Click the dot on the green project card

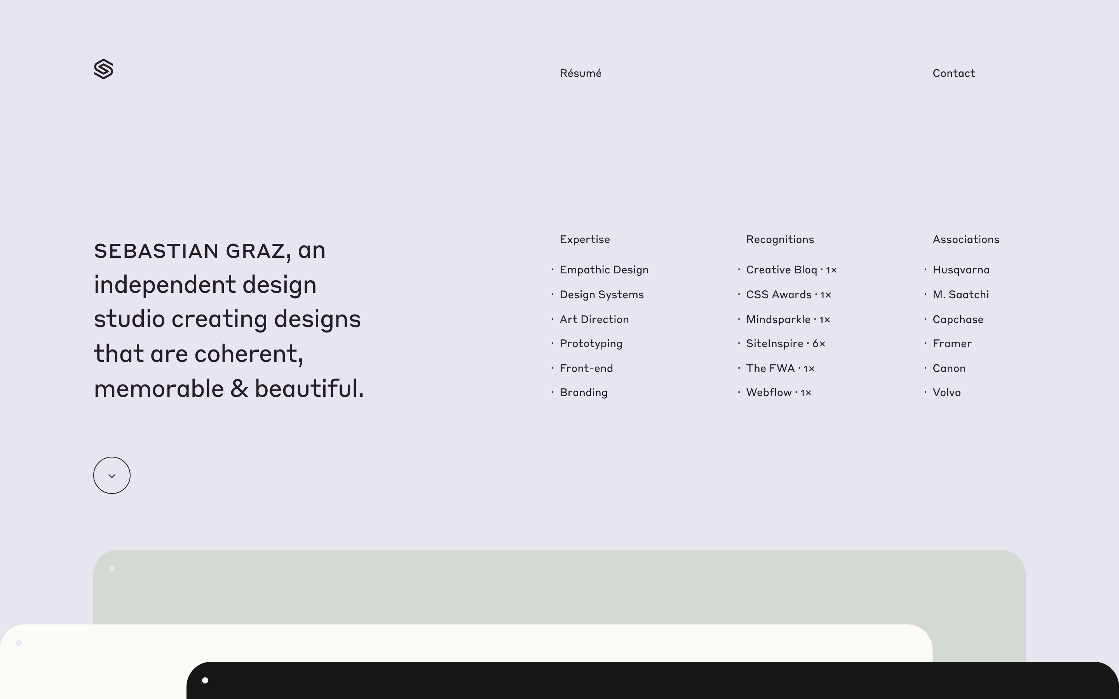pyautogui.click(x=112, y=569)
